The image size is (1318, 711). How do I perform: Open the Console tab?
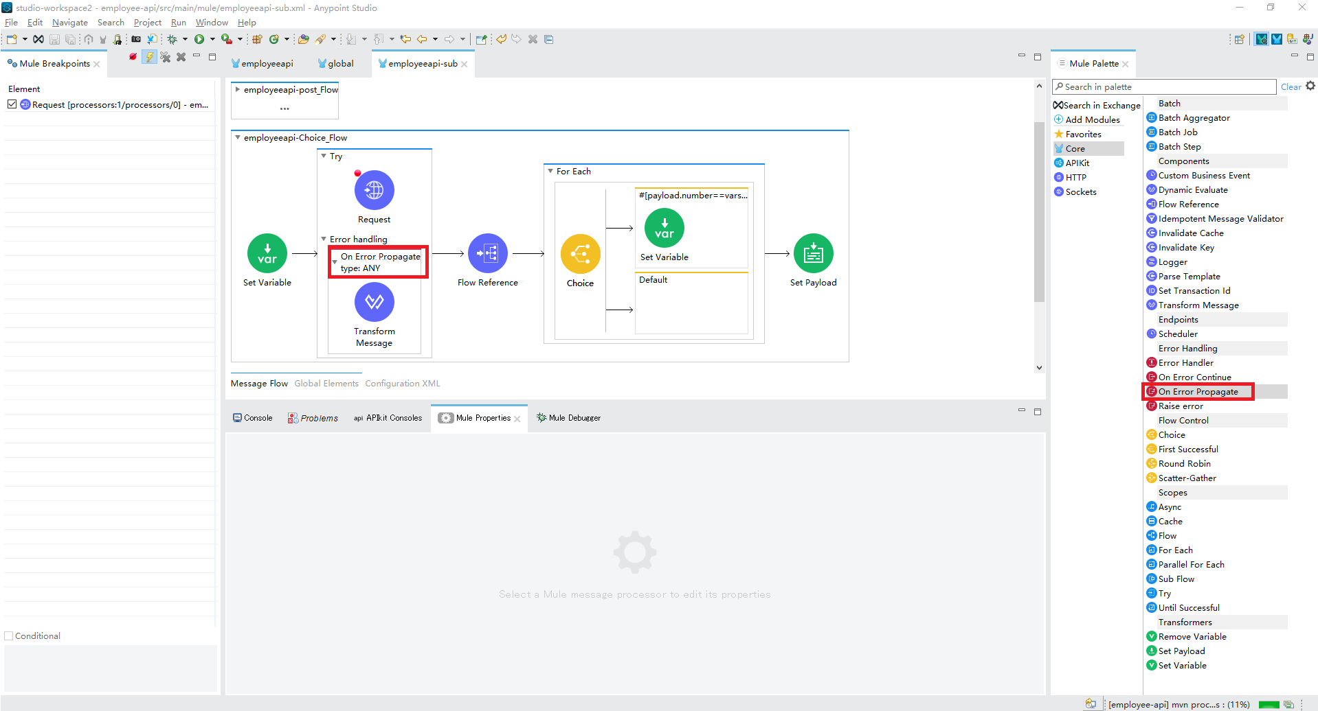[x=252, y=418]
